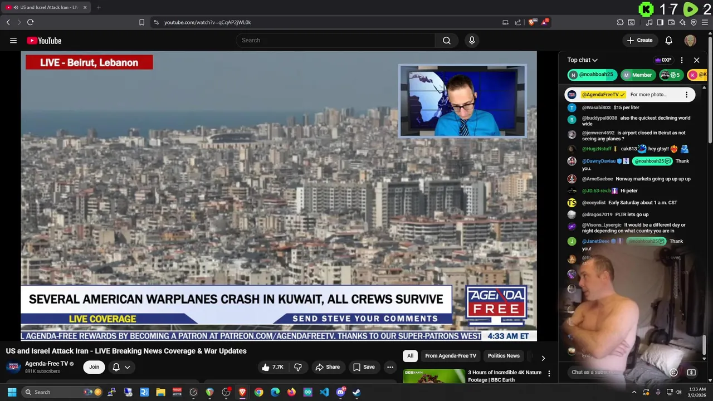
Task: Click the Agenda-Free TV channel avatar
Action: (13, 367)
